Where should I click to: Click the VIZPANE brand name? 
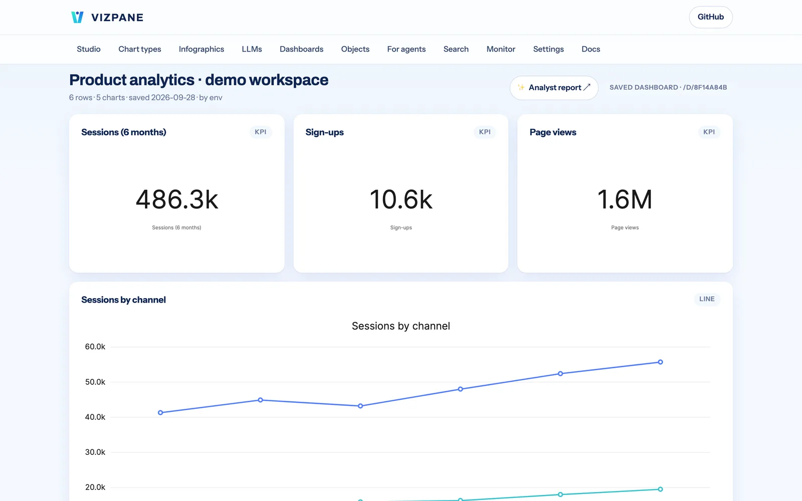point(117,18)
